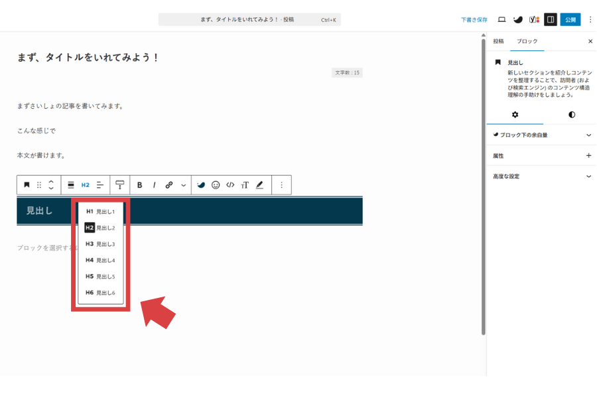Open the styles tab with half-circle icon
Viewport: 597px width, 418px height.
571,115
